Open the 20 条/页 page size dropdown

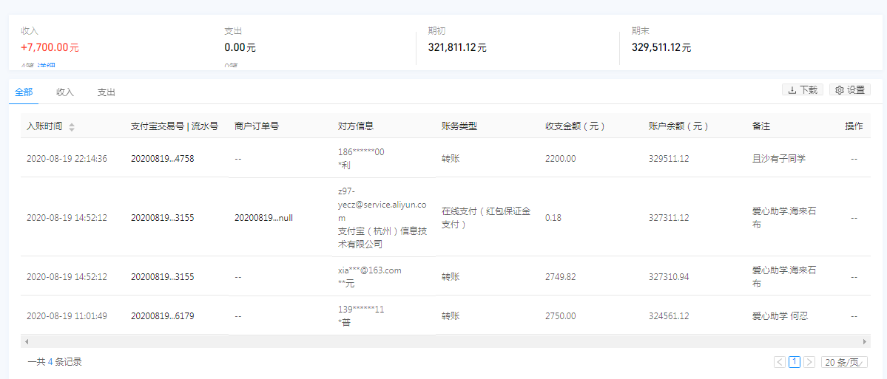point(844,362)
